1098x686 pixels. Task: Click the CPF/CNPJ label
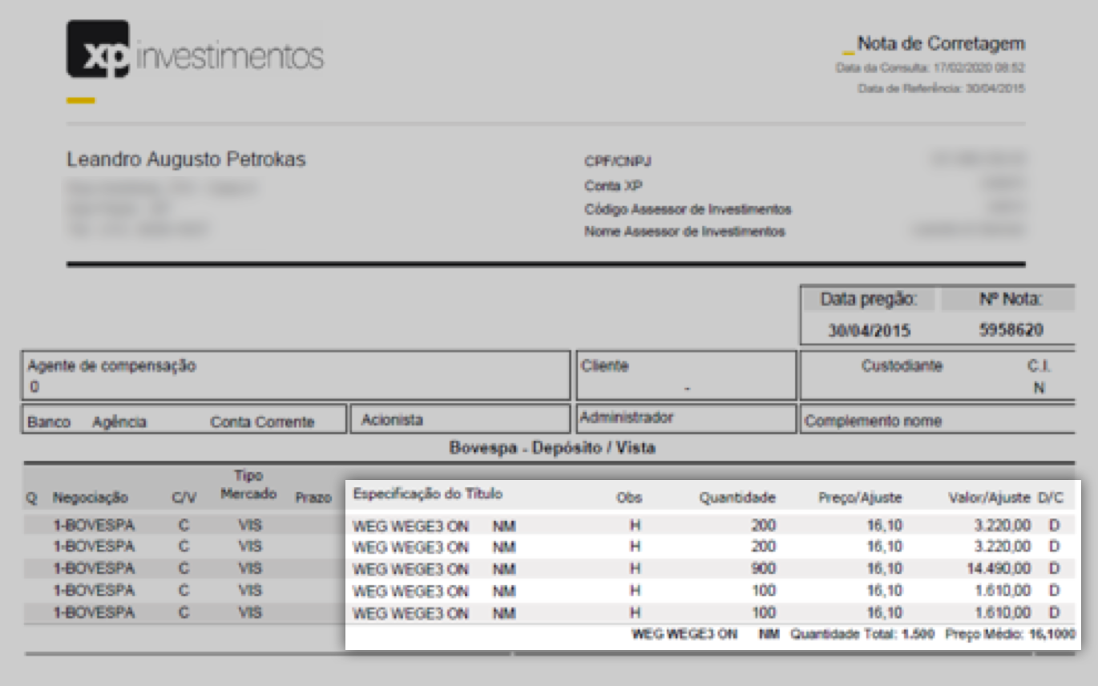(x=618, y=162)
